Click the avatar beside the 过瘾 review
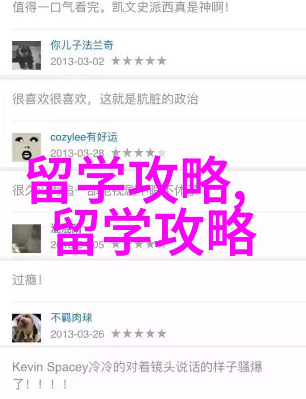The height and width of the screenshot is (399, 306). point(27,238)
